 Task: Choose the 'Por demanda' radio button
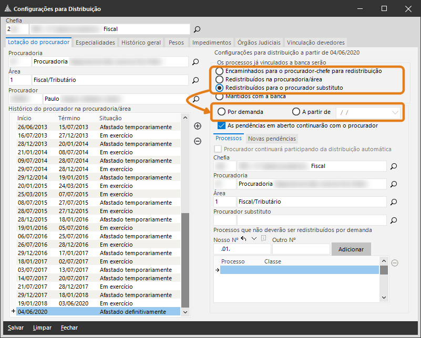[222, 112]
